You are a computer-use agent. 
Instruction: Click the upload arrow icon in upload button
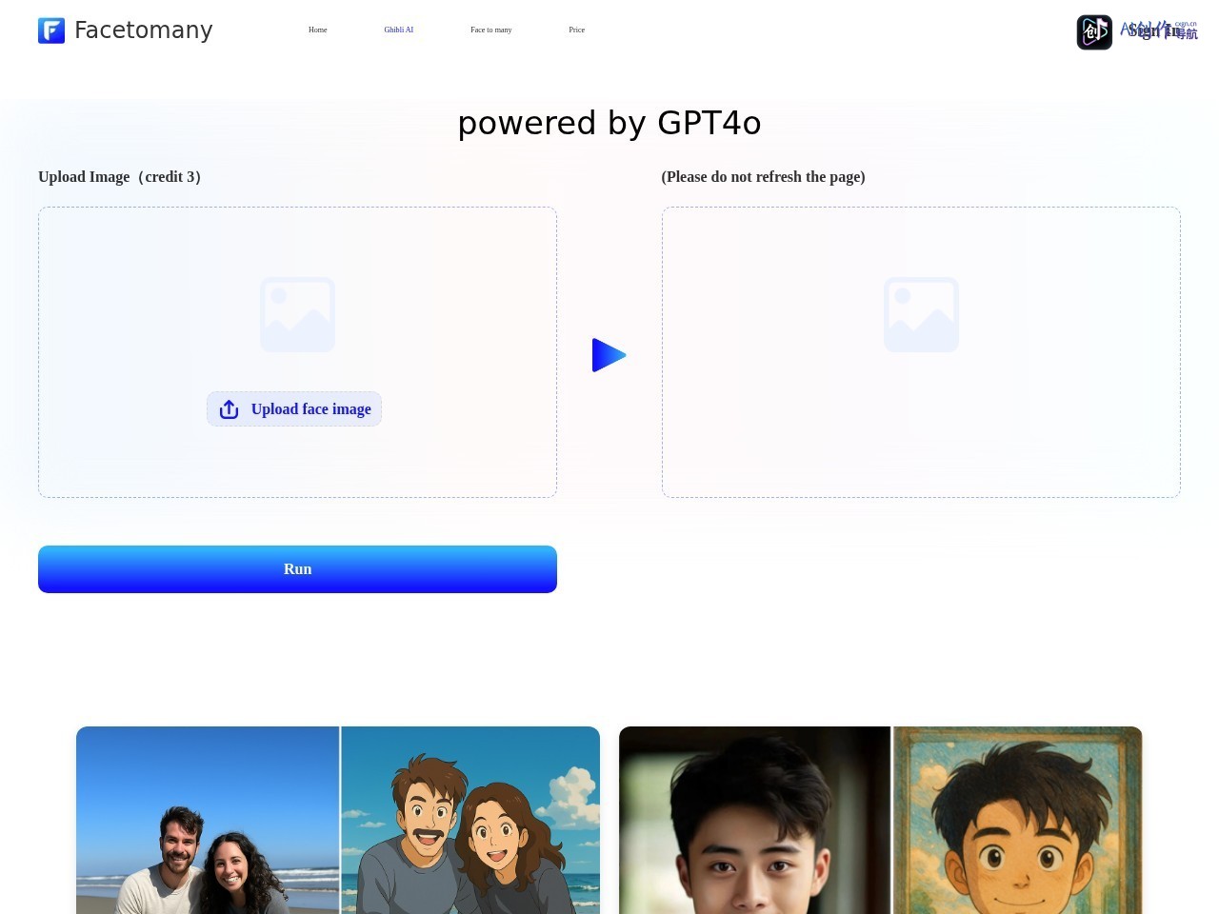tap(229, 409)
